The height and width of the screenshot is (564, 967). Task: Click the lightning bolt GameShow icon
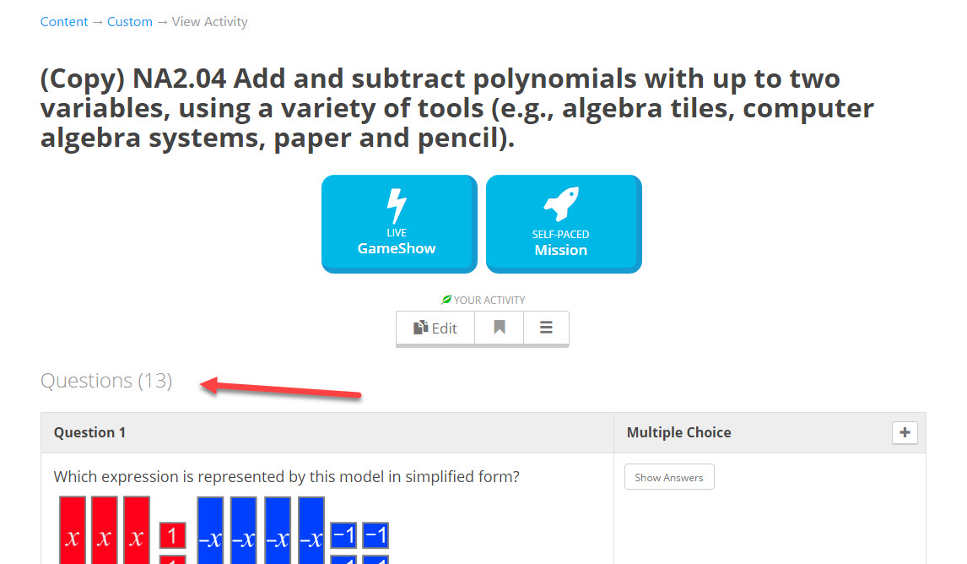pos(397,205)
